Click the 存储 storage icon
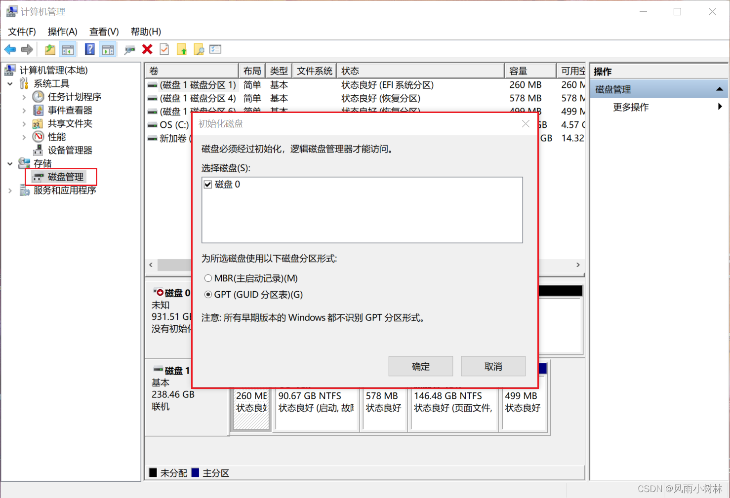Viewport: 730px width, 498px height. click(24, 163)
